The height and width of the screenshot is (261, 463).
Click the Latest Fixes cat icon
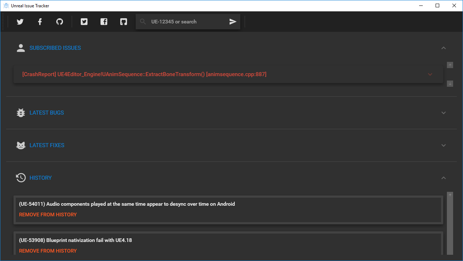click(21, 145)
